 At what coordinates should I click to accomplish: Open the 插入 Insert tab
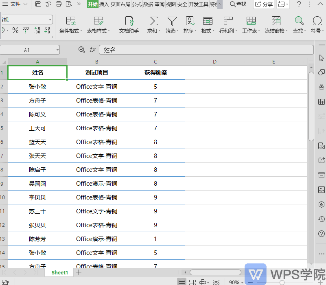pos(104,4)
